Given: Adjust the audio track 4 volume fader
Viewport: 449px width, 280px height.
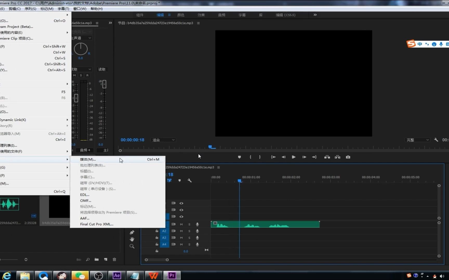Looking at the screenshot, I should click(76, 98).
